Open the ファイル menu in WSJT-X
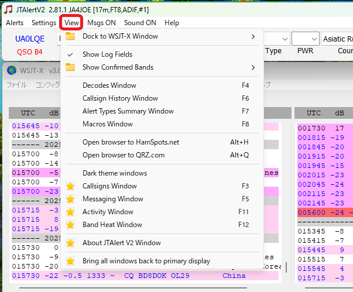Screen dimensions: 353x292 click(16, 85)
